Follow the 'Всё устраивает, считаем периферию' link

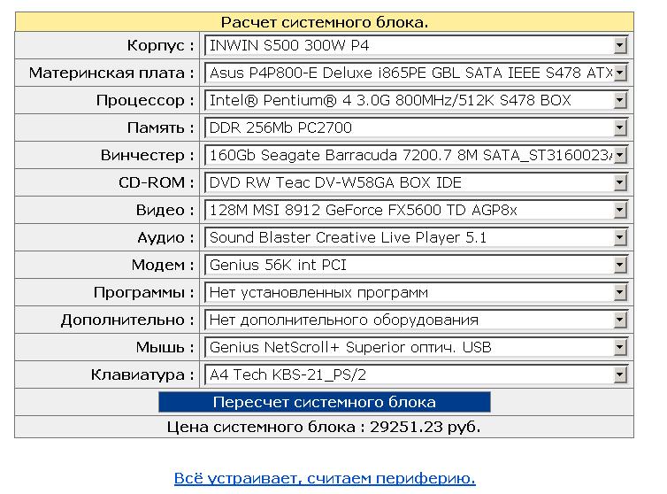[325, 478]
